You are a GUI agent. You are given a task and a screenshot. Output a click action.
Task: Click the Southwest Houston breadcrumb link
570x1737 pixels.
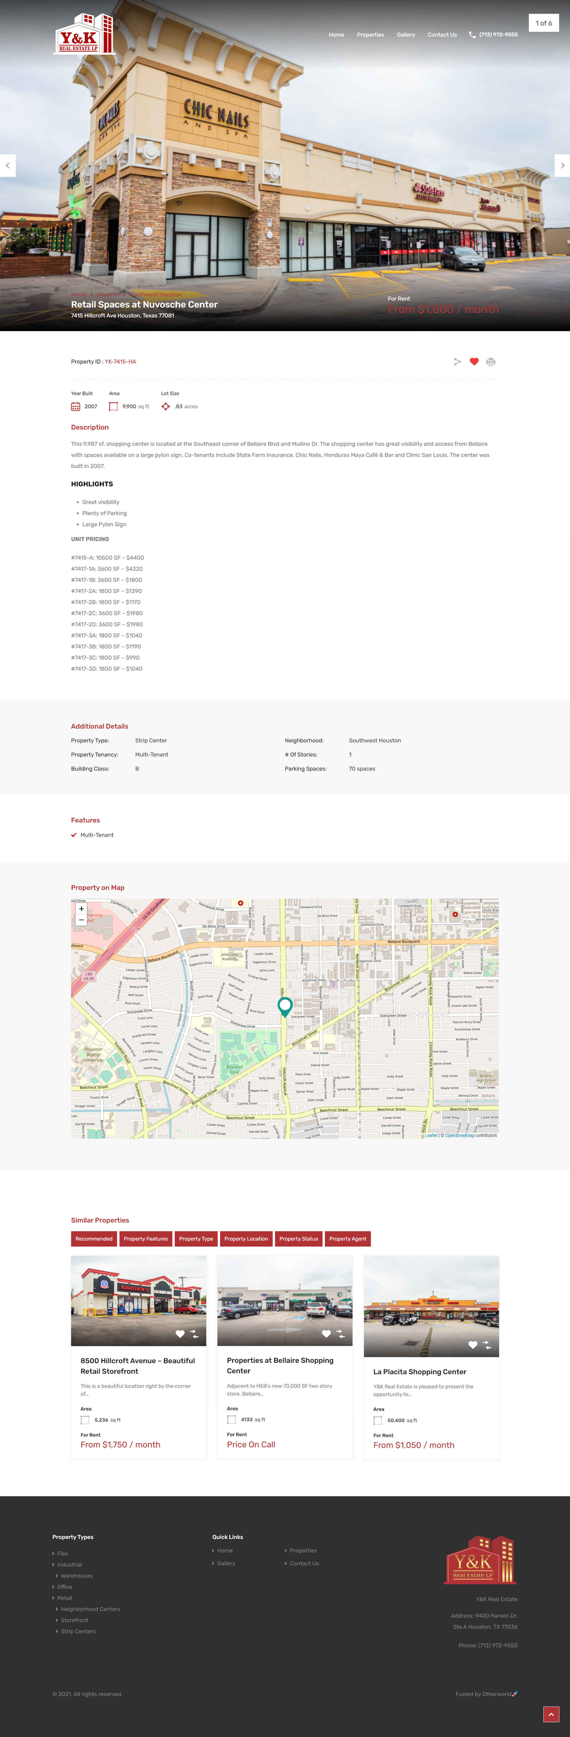(x=155, y=295)
